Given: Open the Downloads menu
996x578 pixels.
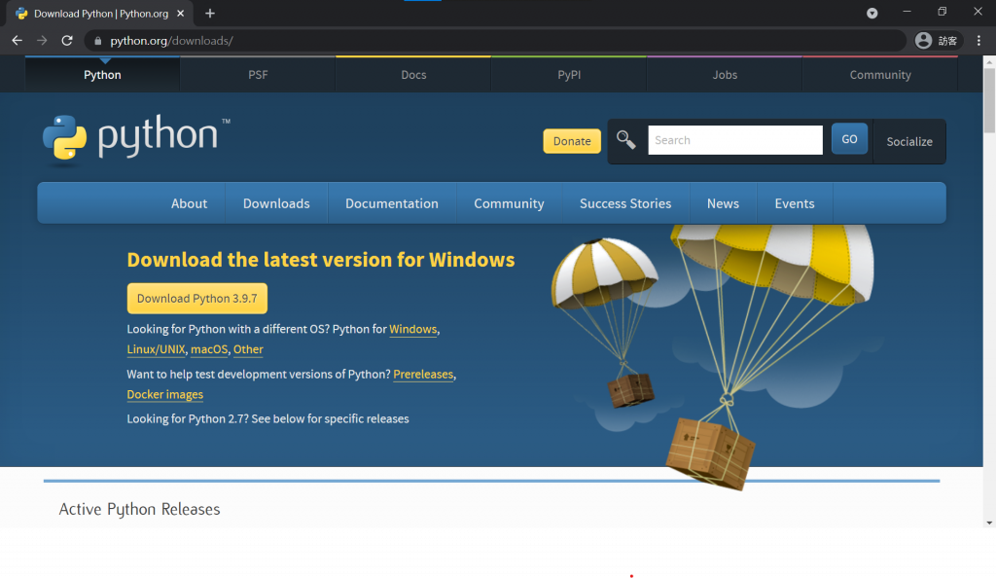Looking at the screenshot, I should pos(276,203).
